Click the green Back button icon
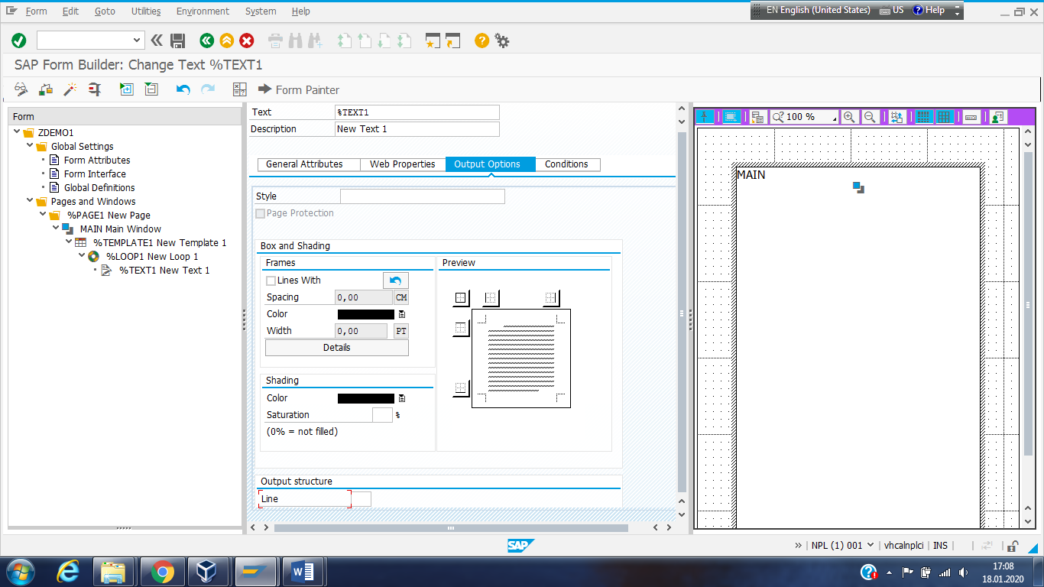The width and height of the screenshot is (1044, 587). pyautogui.click(x=206, y=41)
